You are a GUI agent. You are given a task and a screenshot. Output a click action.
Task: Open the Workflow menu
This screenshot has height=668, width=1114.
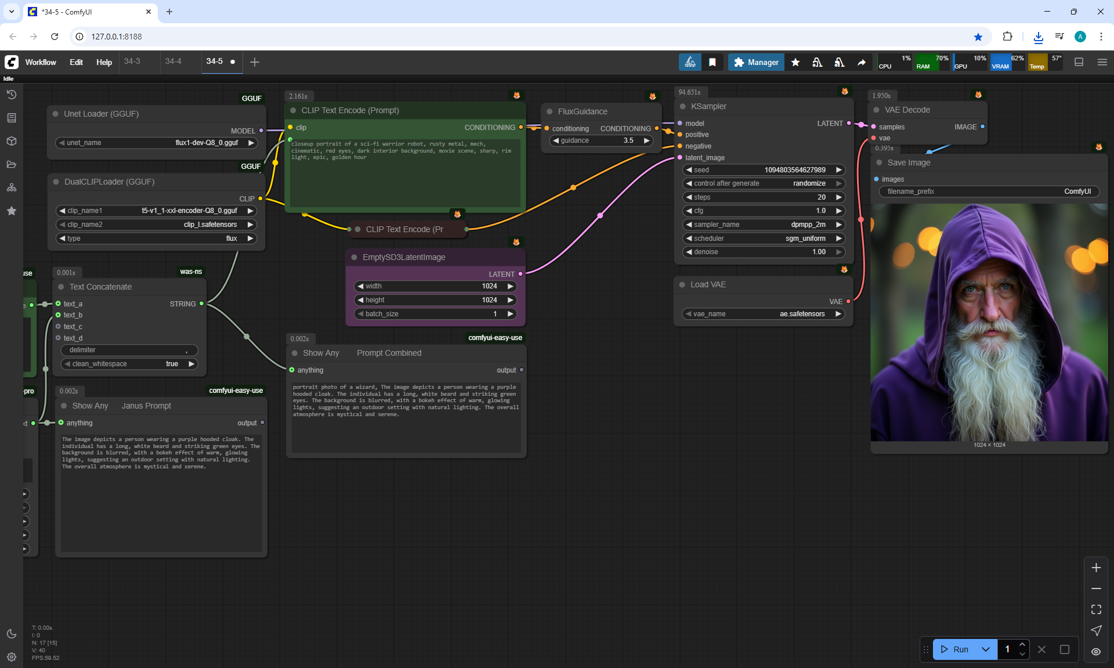tap(41, 62)
